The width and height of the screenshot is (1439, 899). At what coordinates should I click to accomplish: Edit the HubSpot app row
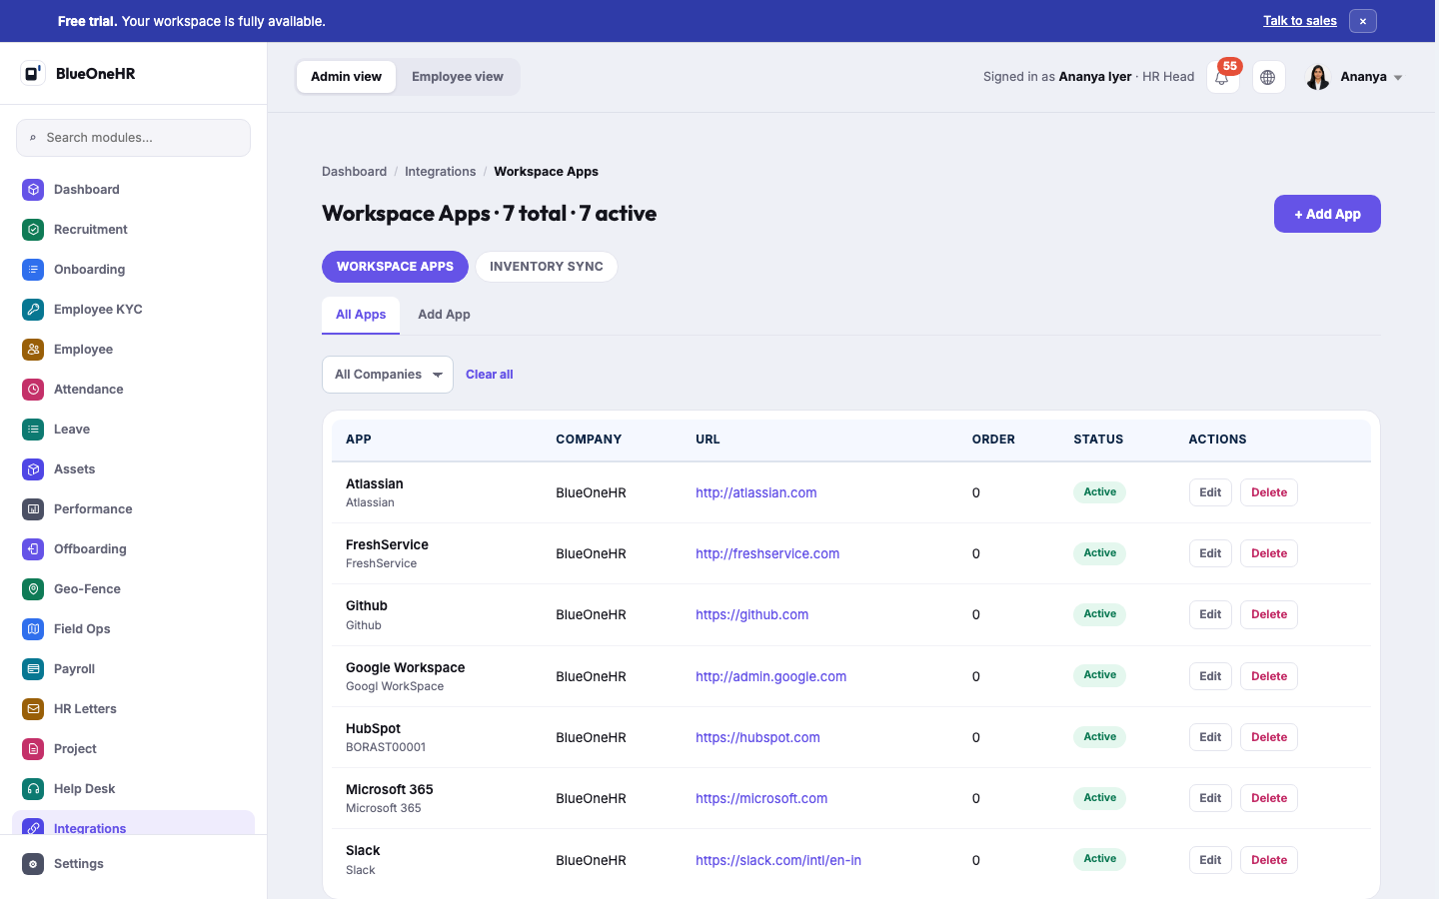[x=1210, y=737]
